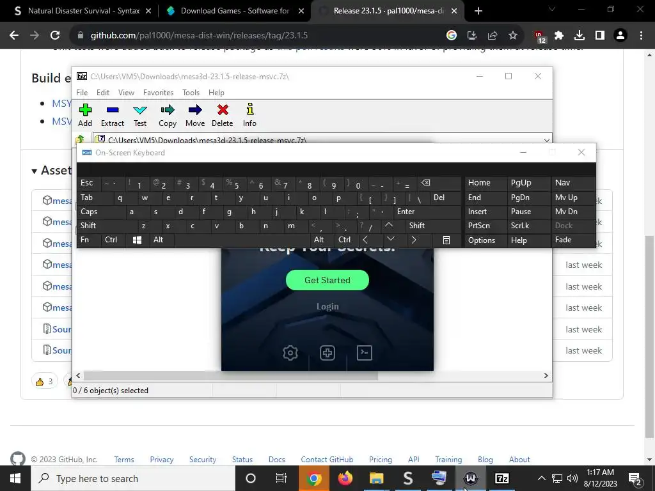The image size is (655, 491).
Task: Toggle Fade on the On-Screen Keyboard
Action: coord(574,240)
